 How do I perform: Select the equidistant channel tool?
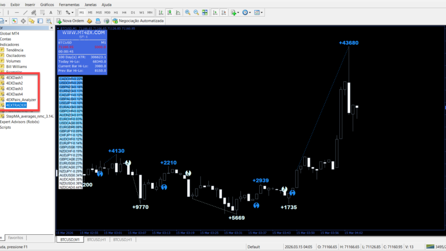click(x=33, y=12)
